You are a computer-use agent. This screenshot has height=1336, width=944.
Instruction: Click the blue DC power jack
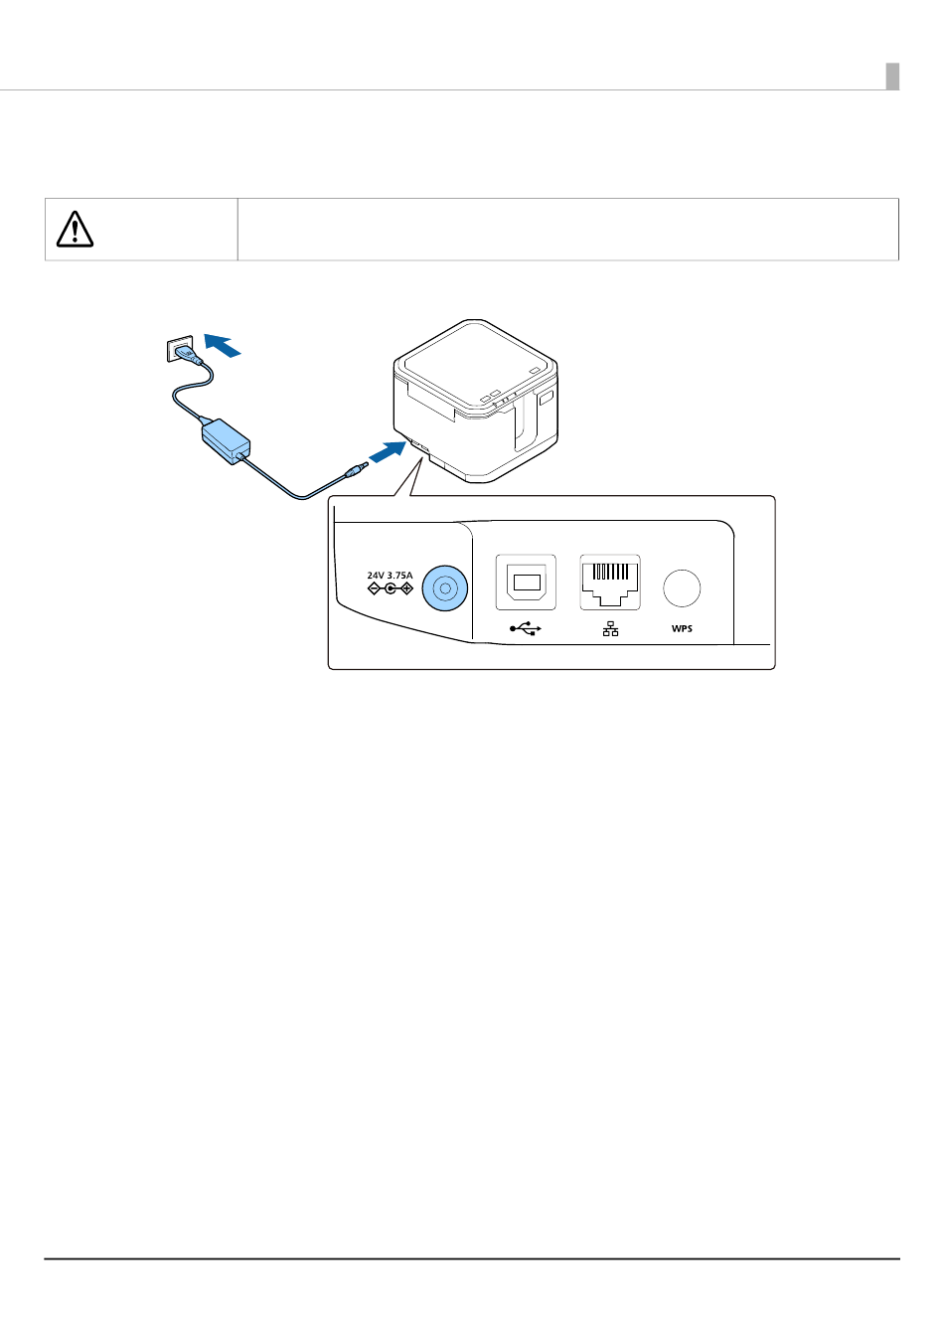pos(445,588)
